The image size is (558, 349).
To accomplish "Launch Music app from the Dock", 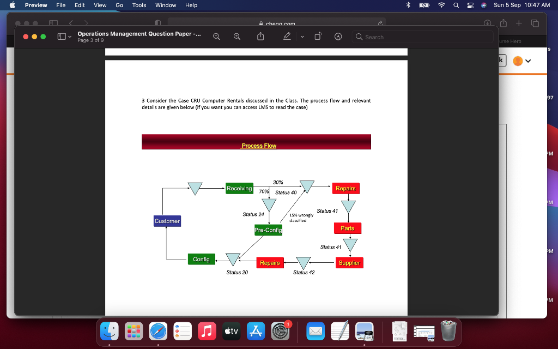I will coord(207,330).
